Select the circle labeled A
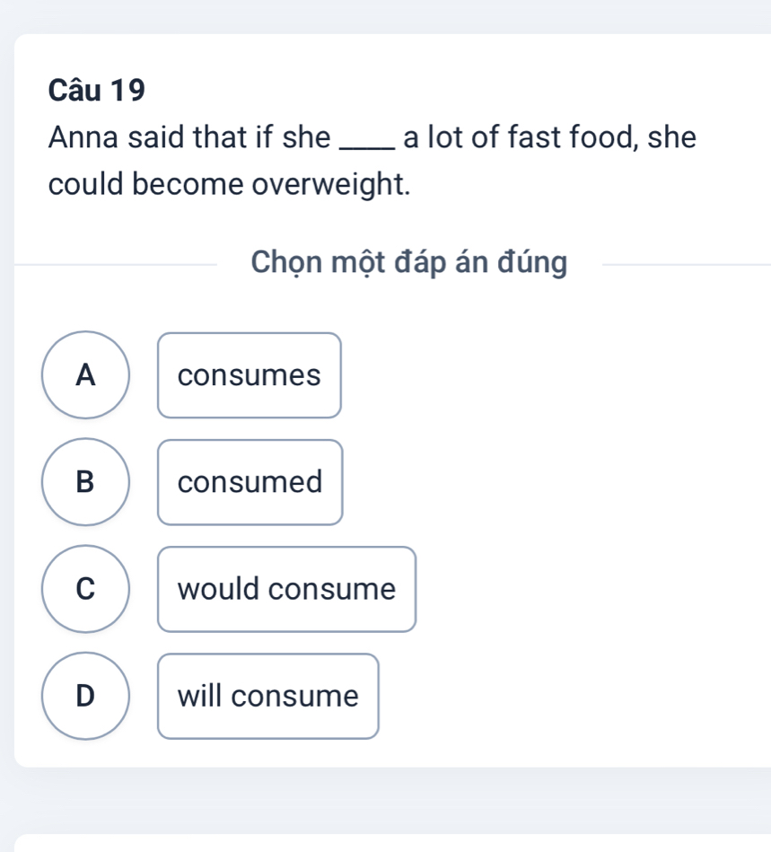 click(85, 375)
